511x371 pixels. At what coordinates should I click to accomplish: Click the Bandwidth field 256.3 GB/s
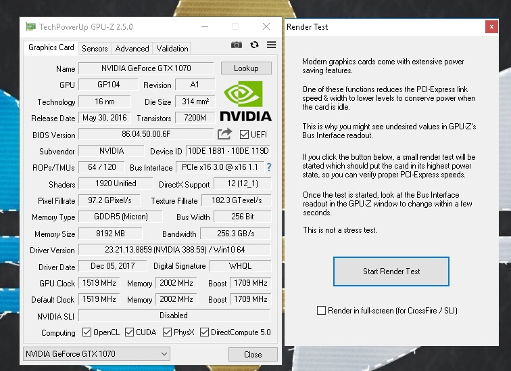236,234
